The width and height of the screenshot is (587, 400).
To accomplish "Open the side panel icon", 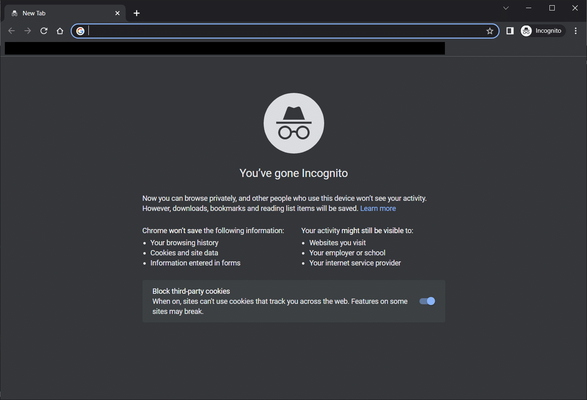I will tap(510, 31).
